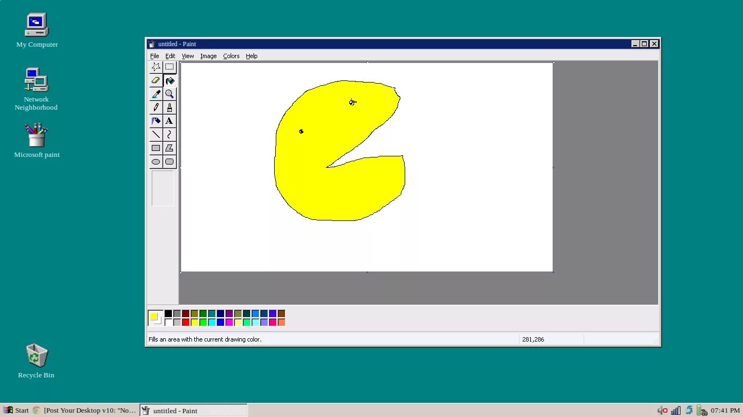Select the Pick Color eyedropper tool
The image size is (743, 417).
(156, 94)
